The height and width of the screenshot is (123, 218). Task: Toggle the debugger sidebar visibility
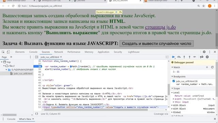coord(167,57)
